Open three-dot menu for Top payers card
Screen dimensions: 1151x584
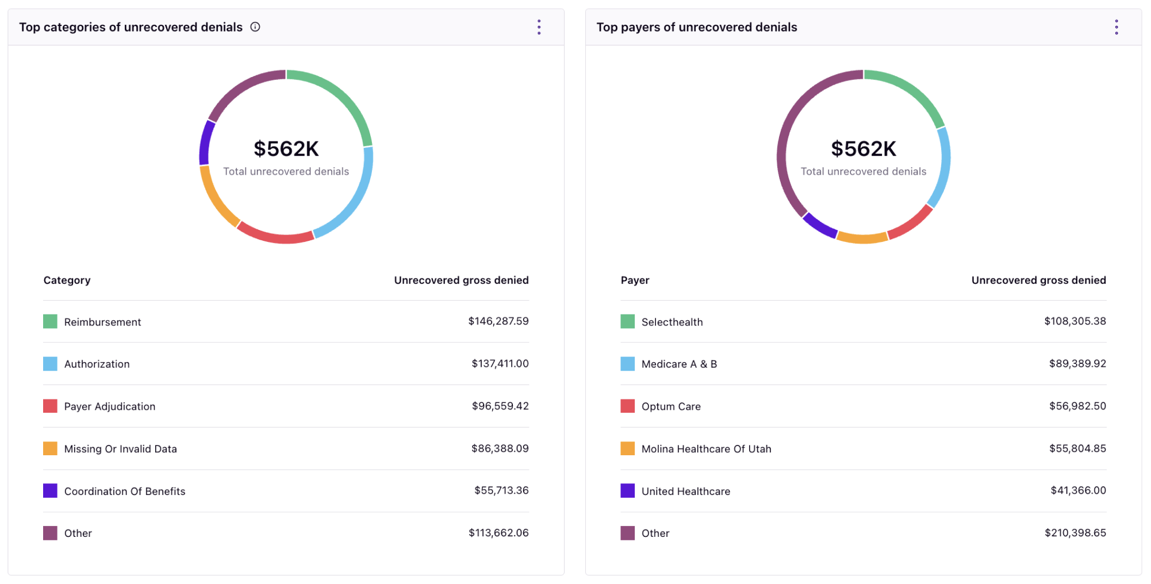click(1116, 27)
